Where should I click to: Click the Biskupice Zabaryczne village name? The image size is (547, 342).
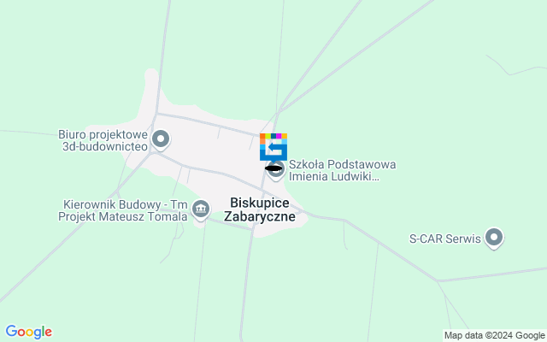(x=260, y=209)
